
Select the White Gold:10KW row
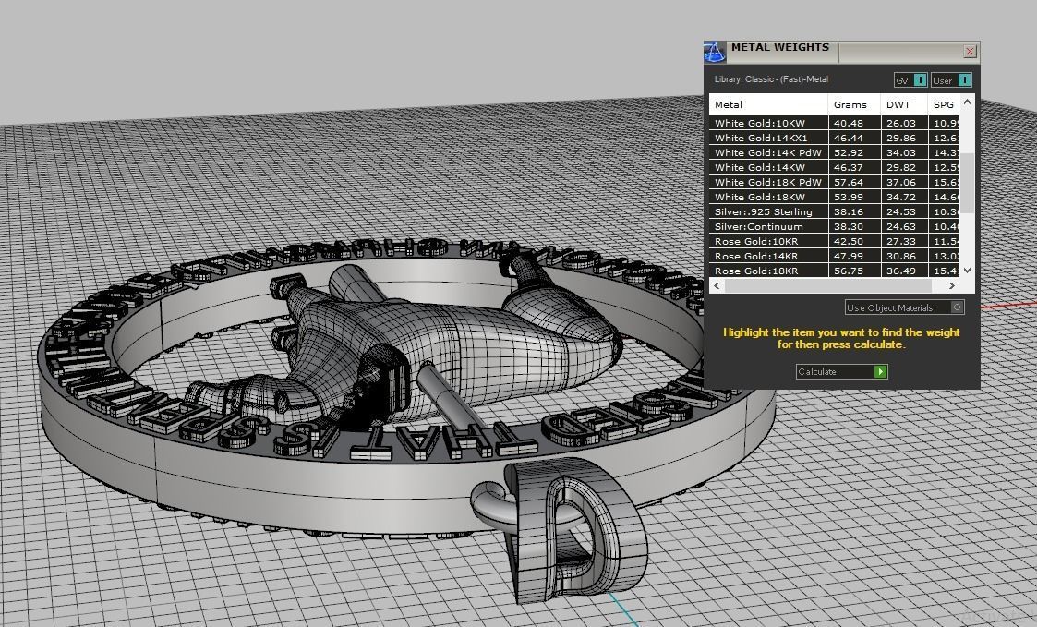coord(835,123)
